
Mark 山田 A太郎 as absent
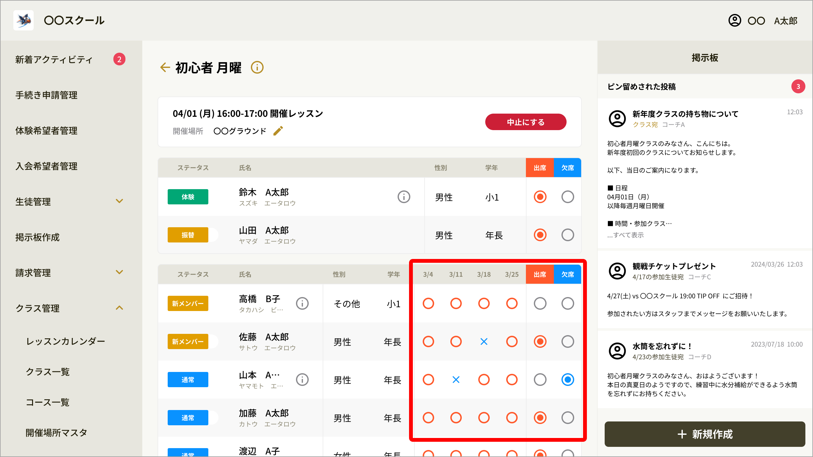click(568, 235)
